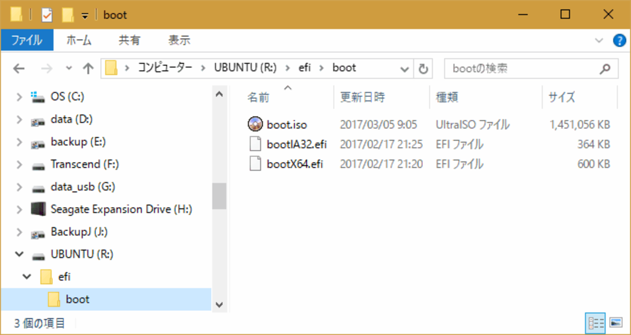Expand Transcend (F:) in the tree
The height and width of the screenshot is (335, 631).
click(x=19, y=164)
